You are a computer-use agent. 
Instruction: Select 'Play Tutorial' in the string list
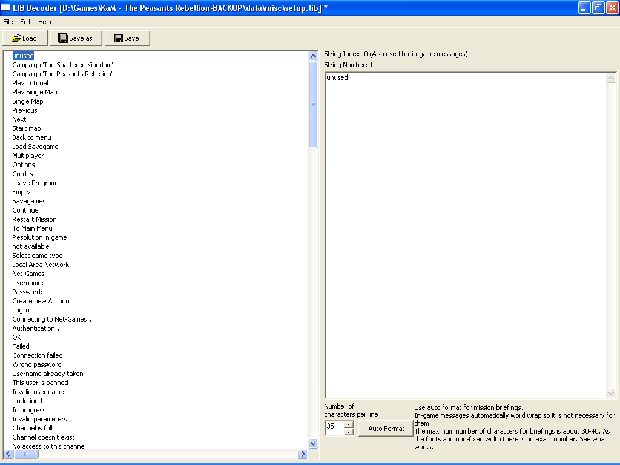30,83
